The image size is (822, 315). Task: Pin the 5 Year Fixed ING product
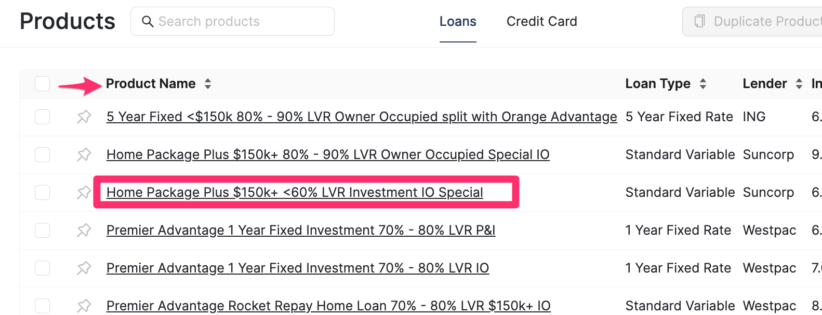coord(84,117)
